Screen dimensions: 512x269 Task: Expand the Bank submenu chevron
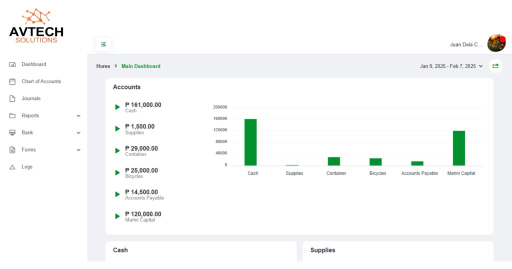[78, 133]
